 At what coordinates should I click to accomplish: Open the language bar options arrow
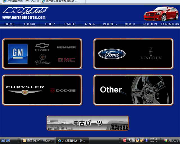pos(156,141)
